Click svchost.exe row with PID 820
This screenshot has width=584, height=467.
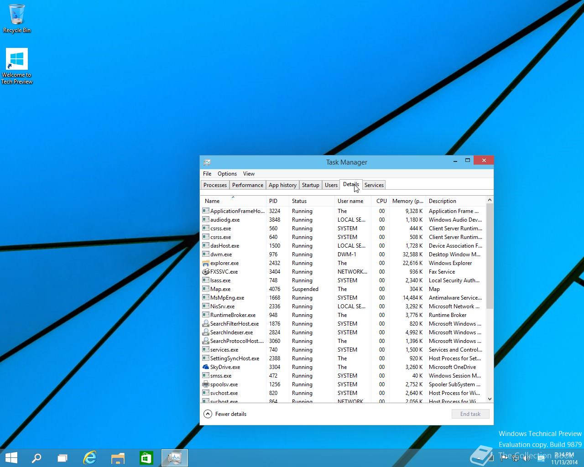tap(344, 393)
